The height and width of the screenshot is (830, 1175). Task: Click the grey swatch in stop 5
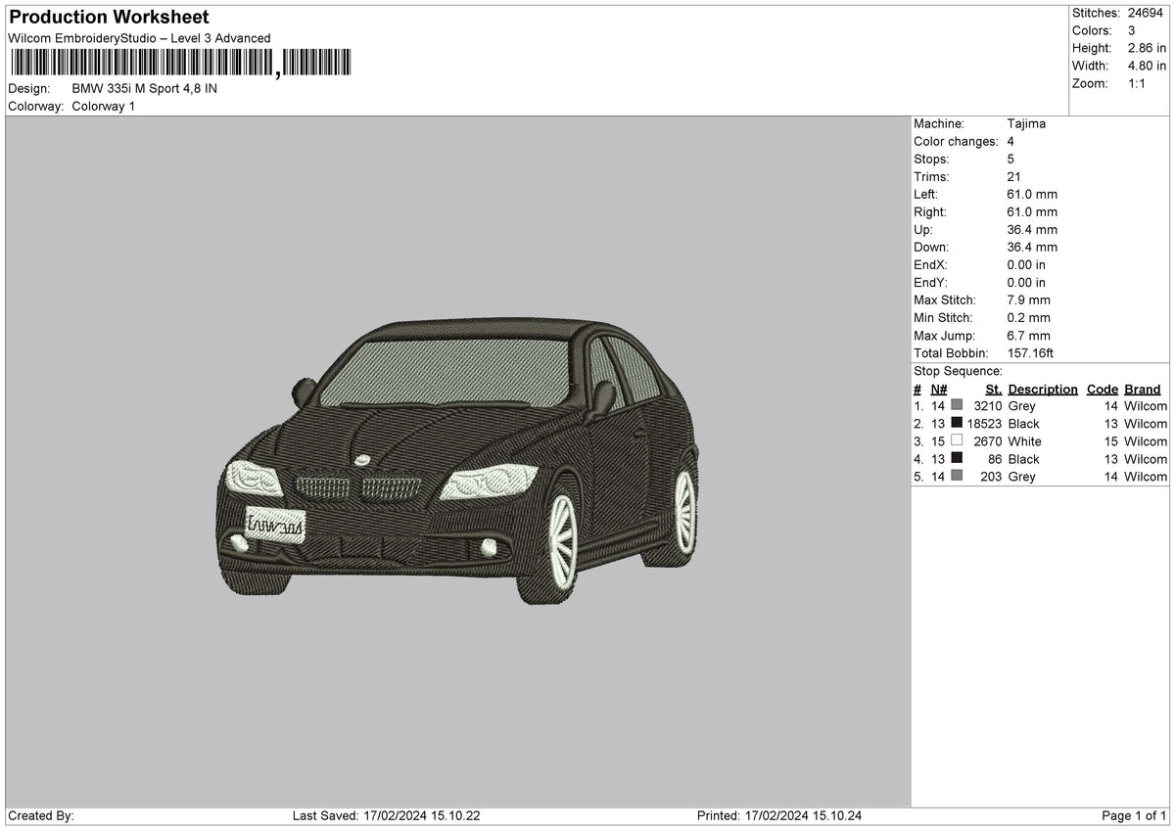tap(957, 476)
